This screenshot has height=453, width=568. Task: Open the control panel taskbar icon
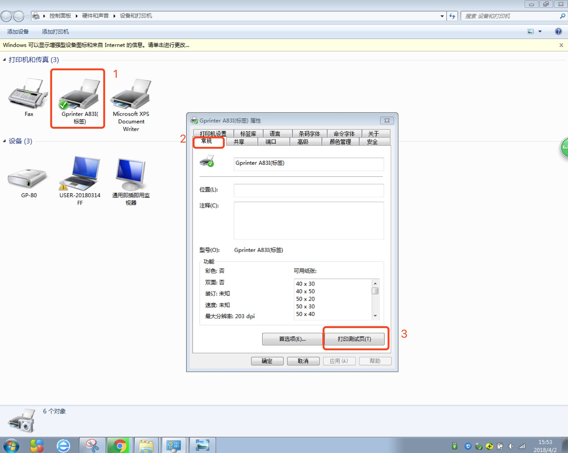(x=174, y=446)
